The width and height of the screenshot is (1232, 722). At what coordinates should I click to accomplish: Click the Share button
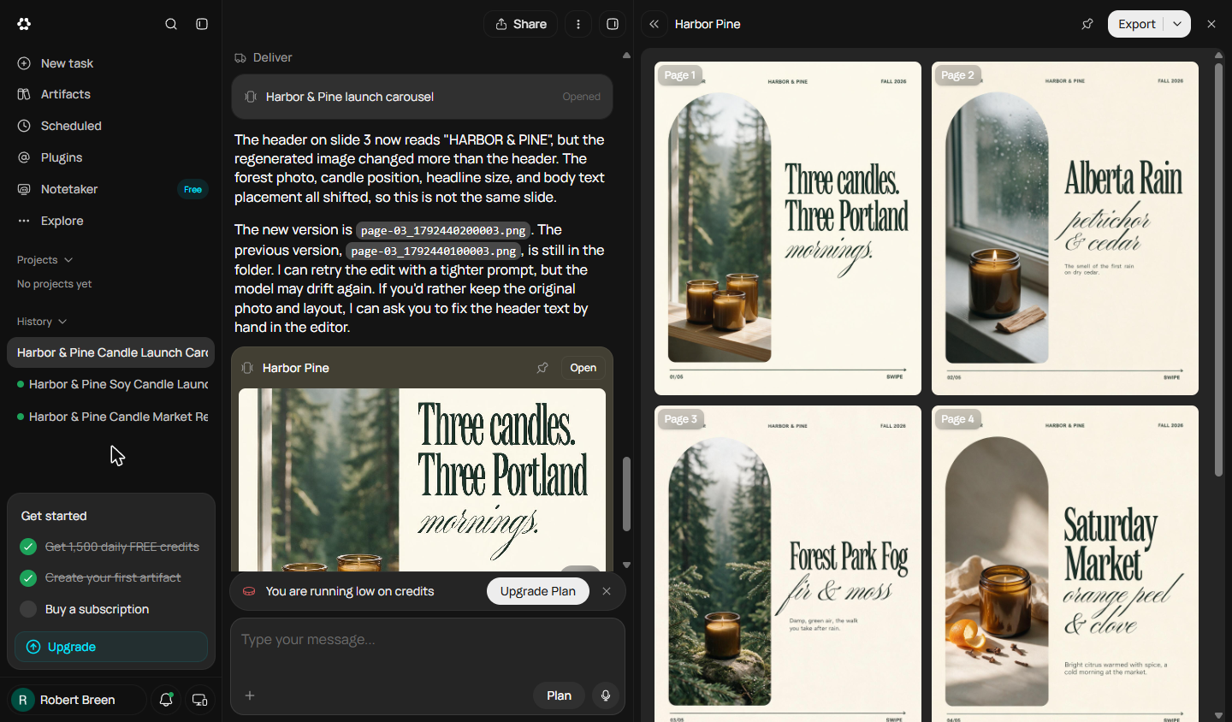coord(520,24)
